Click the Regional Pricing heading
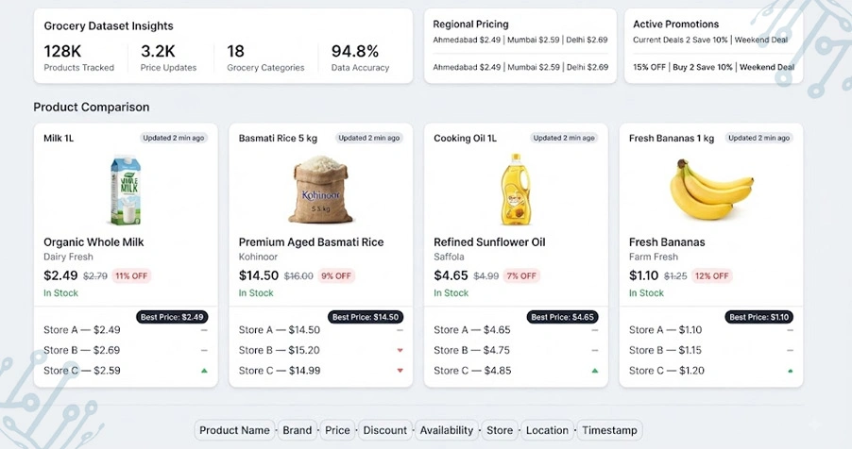The image size is (852, 449). 470,24
